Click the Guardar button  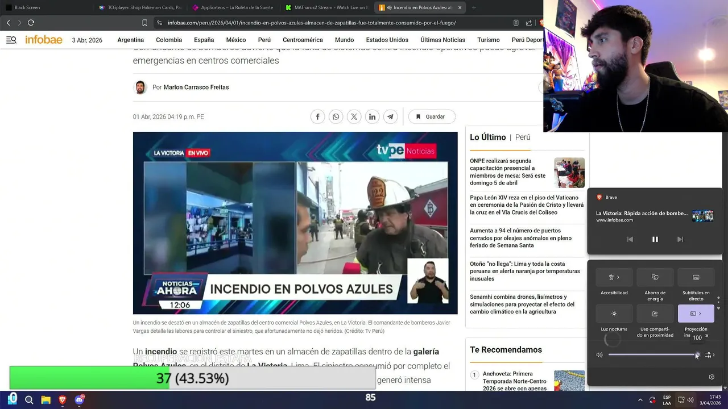pyautogui.click(x=432, y=116)
